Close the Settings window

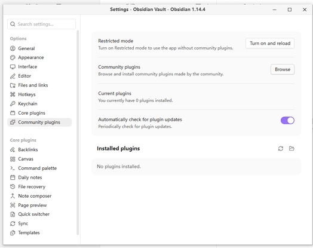click(x=305, y=10)
